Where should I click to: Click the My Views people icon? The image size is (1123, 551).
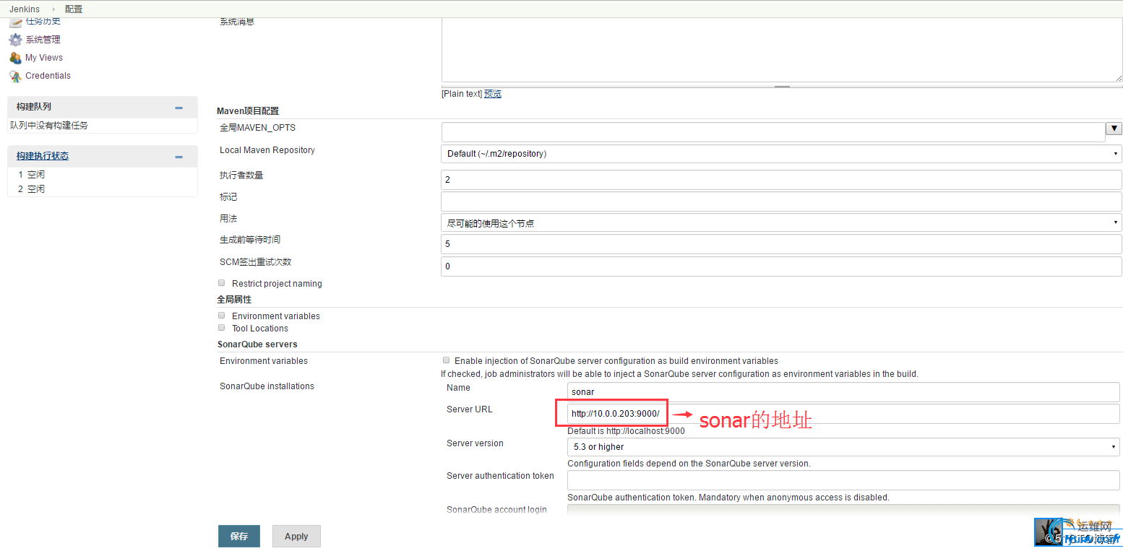click(x=15, y=58)
